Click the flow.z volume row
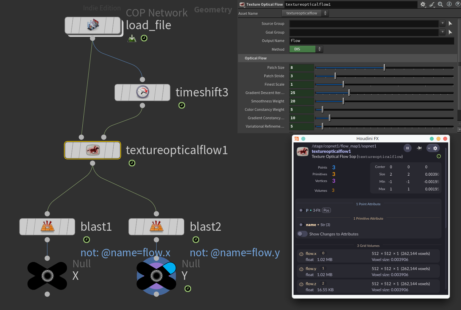The image size is (461, 310). coord(368,287)
